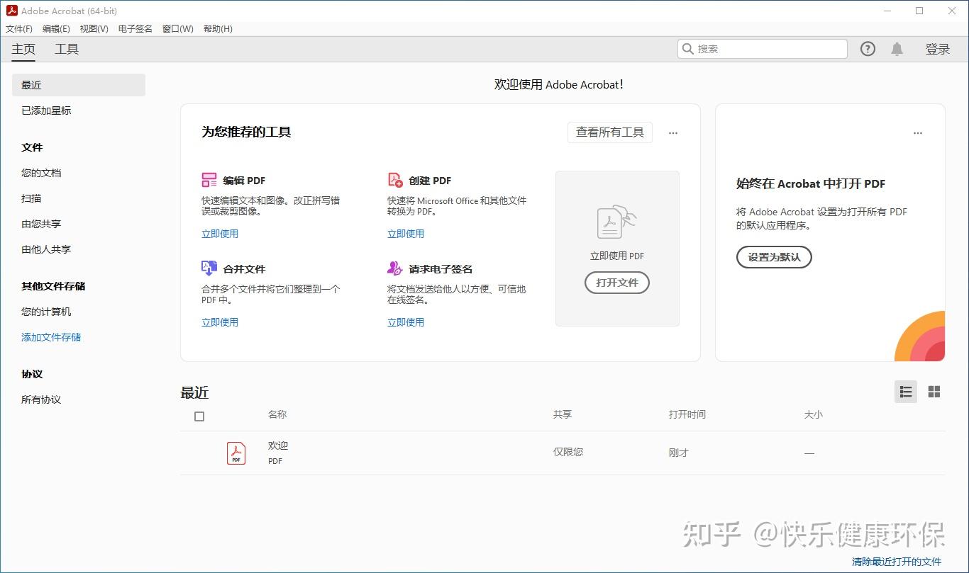
Task: Check the select-all checkbox in recent files
Action: [199, 416]
